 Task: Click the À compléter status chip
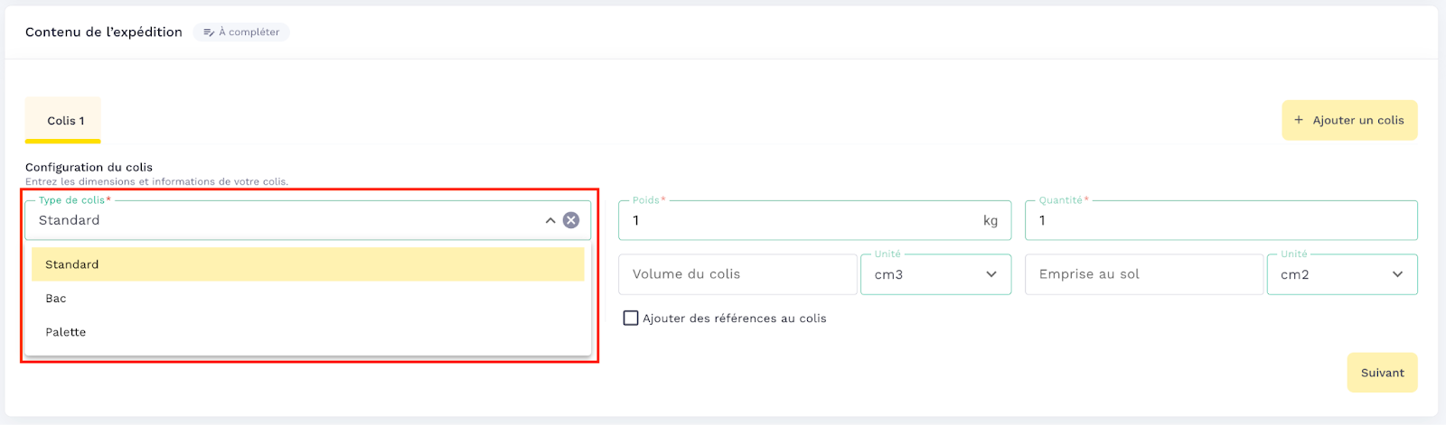coord(241,32)
